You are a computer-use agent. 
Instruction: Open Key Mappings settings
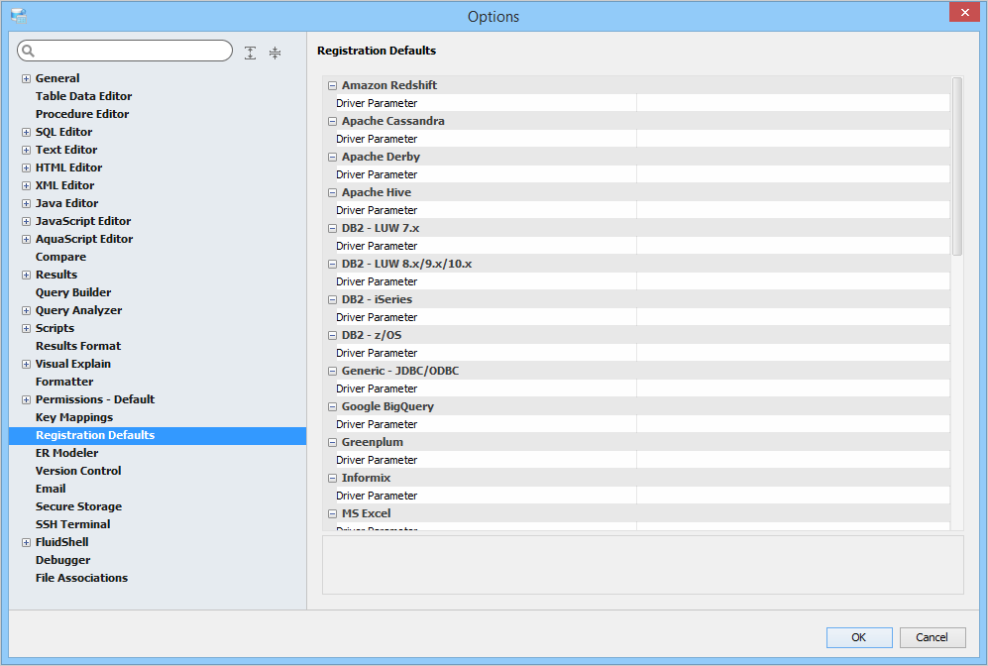click(73, 417)
